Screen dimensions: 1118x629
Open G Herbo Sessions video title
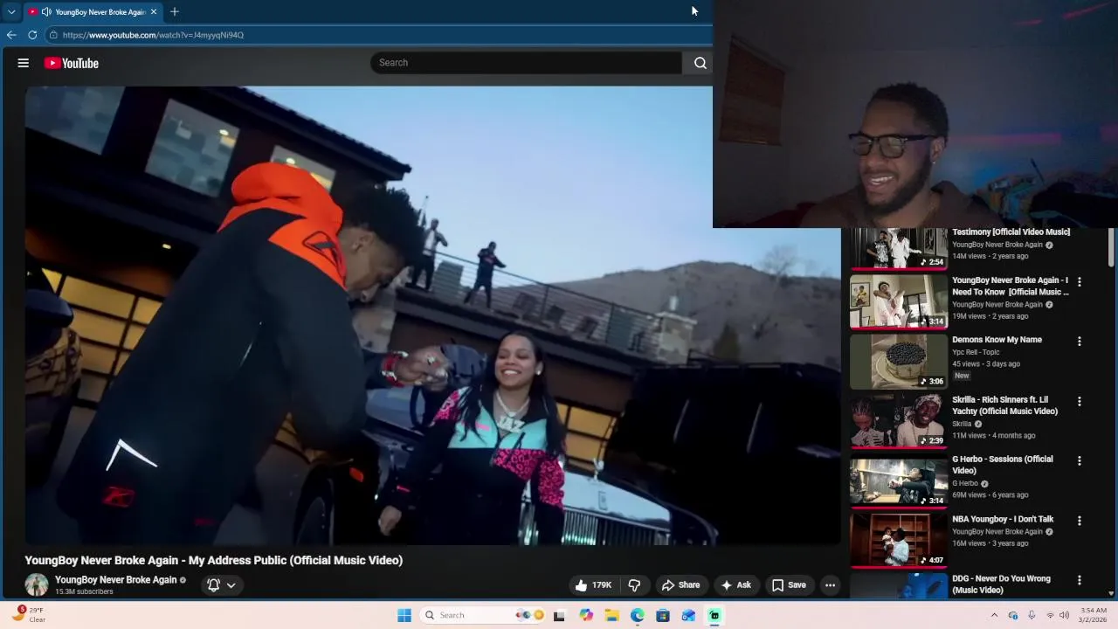tap(1003, 465)
